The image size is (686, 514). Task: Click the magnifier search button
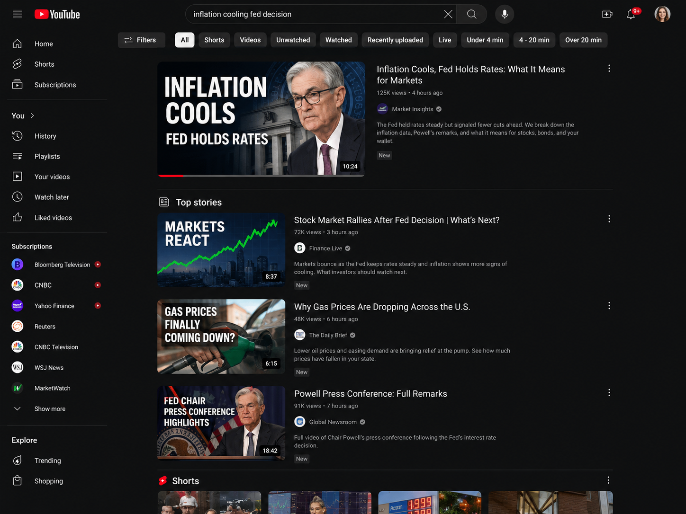pyautogui.click(x=472, y=14)
